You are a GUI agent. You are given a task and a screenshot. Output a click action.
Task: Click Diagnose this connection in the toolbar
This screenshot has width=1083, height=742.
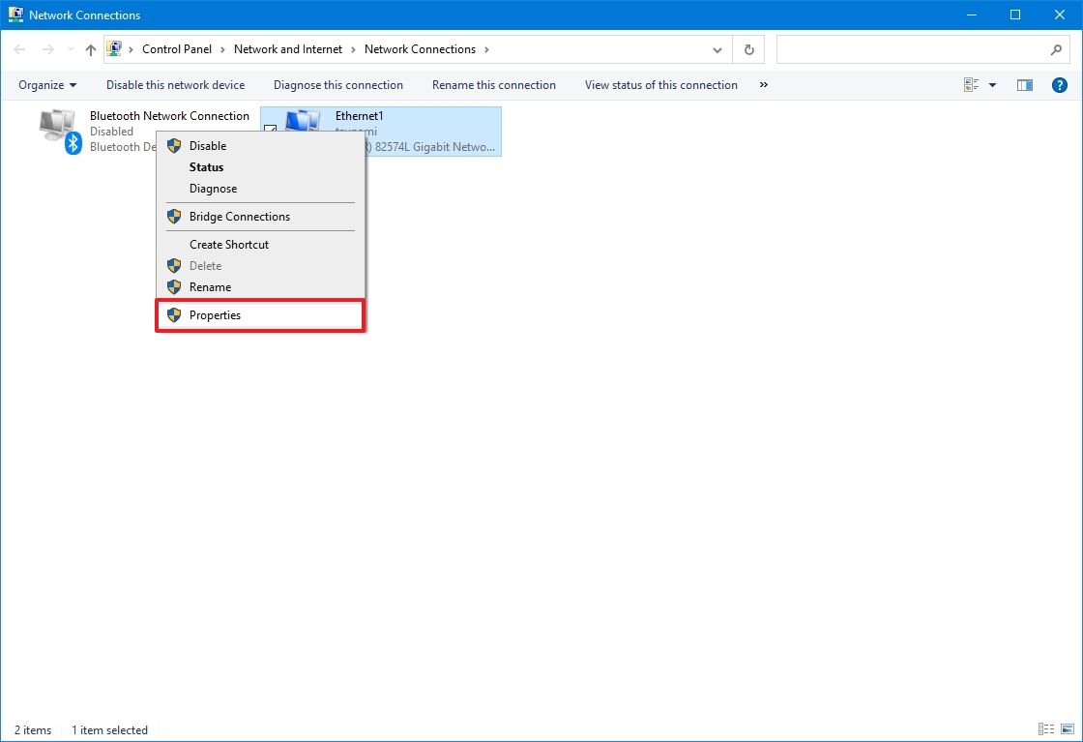point(337,85)
